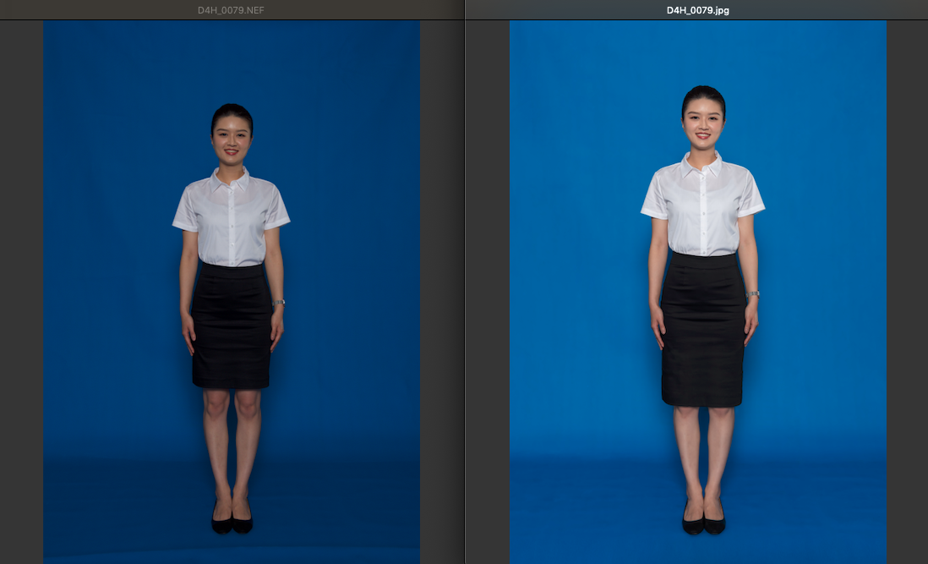This screenshot has width=928, height=564.
Task: Click the gray margin right of the JPG photo
Action: [907, 287]
